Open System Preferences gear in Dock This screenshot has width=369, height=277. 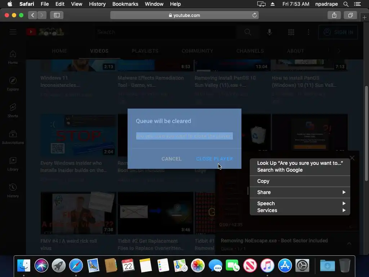[x=302, y=266]
